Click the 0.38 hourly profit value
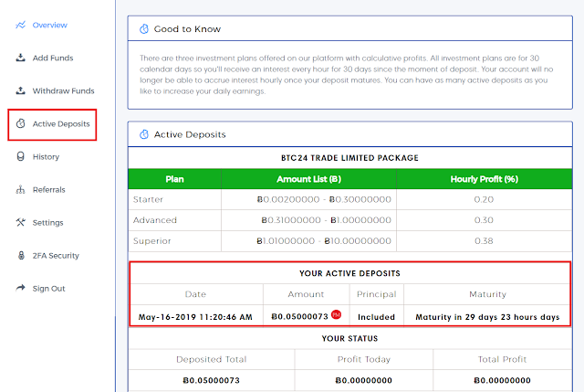 click(x=484, y=241)
